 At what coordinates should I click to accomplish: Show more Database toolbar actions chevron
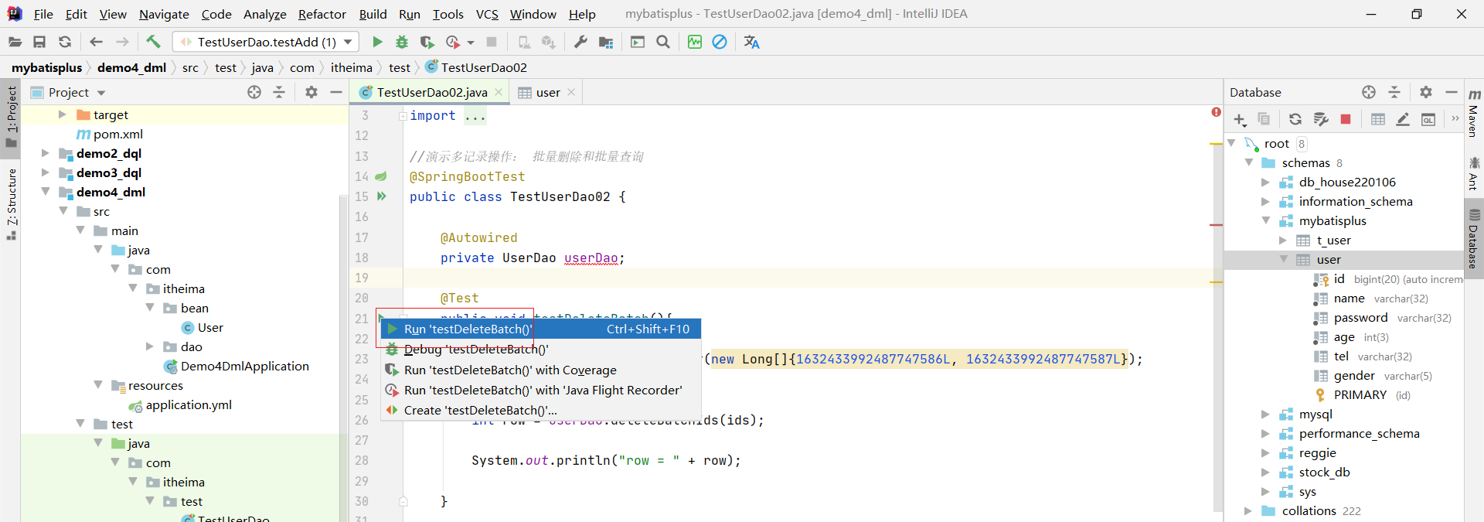coord(1455,119)
